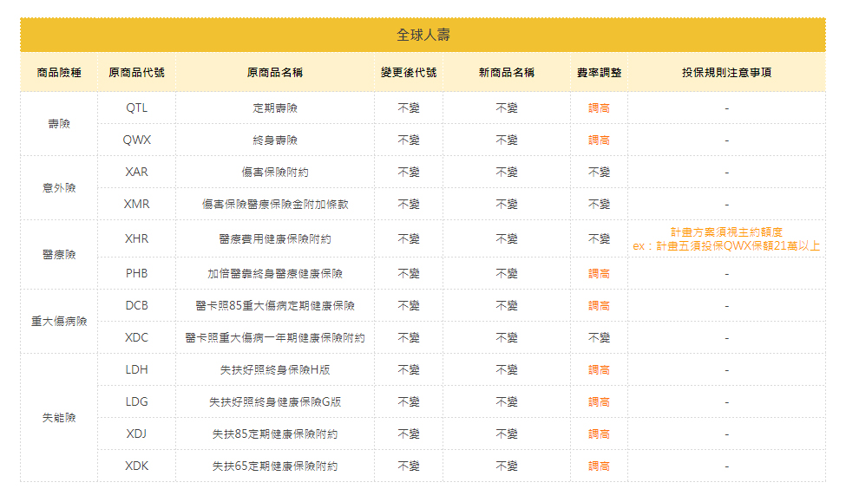Select product code XDC
The image size is (846, 502).
pos(136,337)
